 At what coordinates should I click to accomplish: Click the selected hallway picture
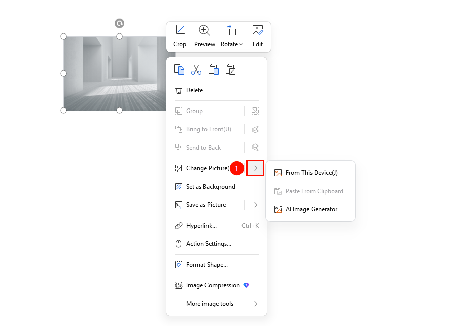click(115, 74)
